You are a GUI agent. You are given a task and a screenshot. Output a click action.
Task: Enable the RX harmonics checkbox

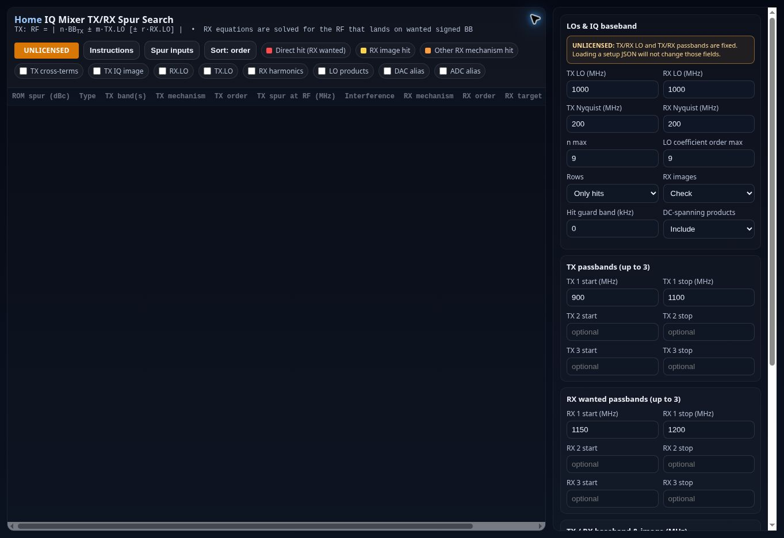point(251,71)
